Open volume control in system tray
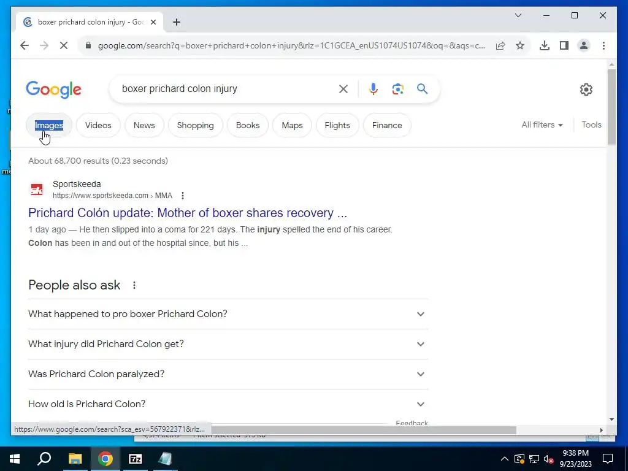Image resolution: width=628 pixels, height=471 pixels. click(549, 459)
